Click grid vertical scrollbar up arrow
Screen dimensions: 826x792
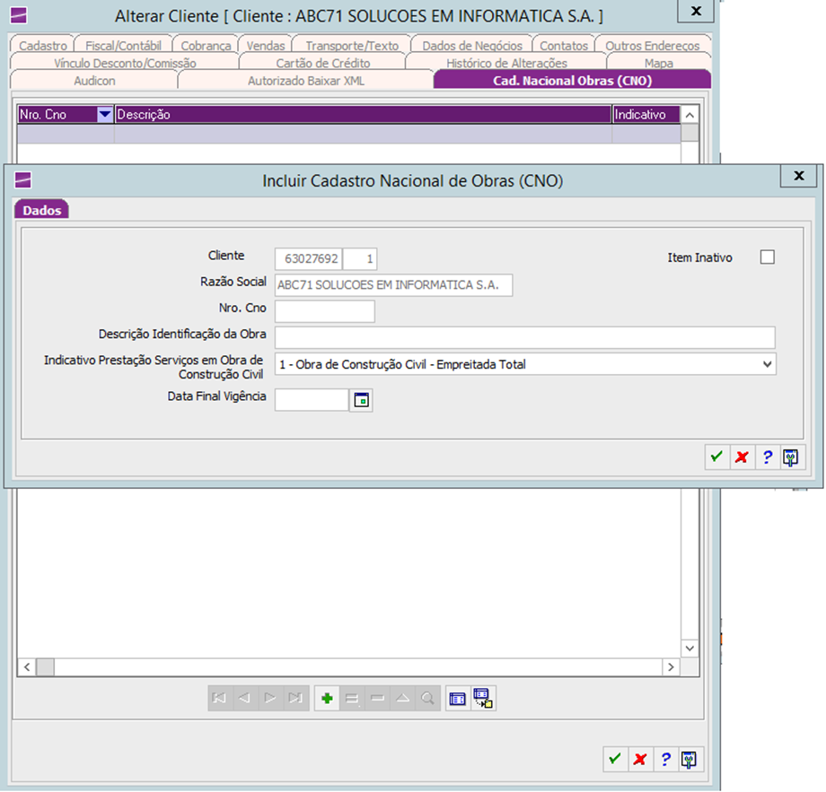pos(690,115)
